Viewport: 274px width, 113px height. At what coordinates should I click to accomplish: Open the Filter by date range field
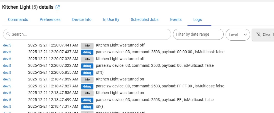click(x=198, y=34)
